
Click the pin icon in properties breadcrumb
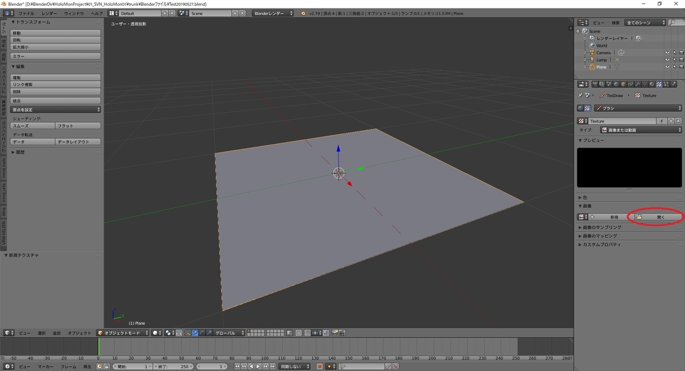click(x=581, y=95)
